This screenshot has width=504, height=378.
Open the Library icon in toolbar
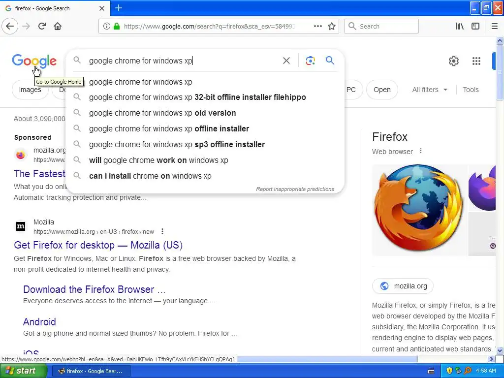(460, 26)
